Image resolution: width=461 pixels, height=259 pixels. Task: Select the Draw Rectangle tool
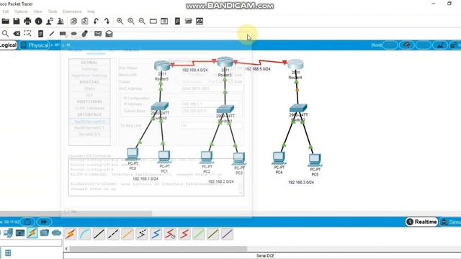click(63, 34)
